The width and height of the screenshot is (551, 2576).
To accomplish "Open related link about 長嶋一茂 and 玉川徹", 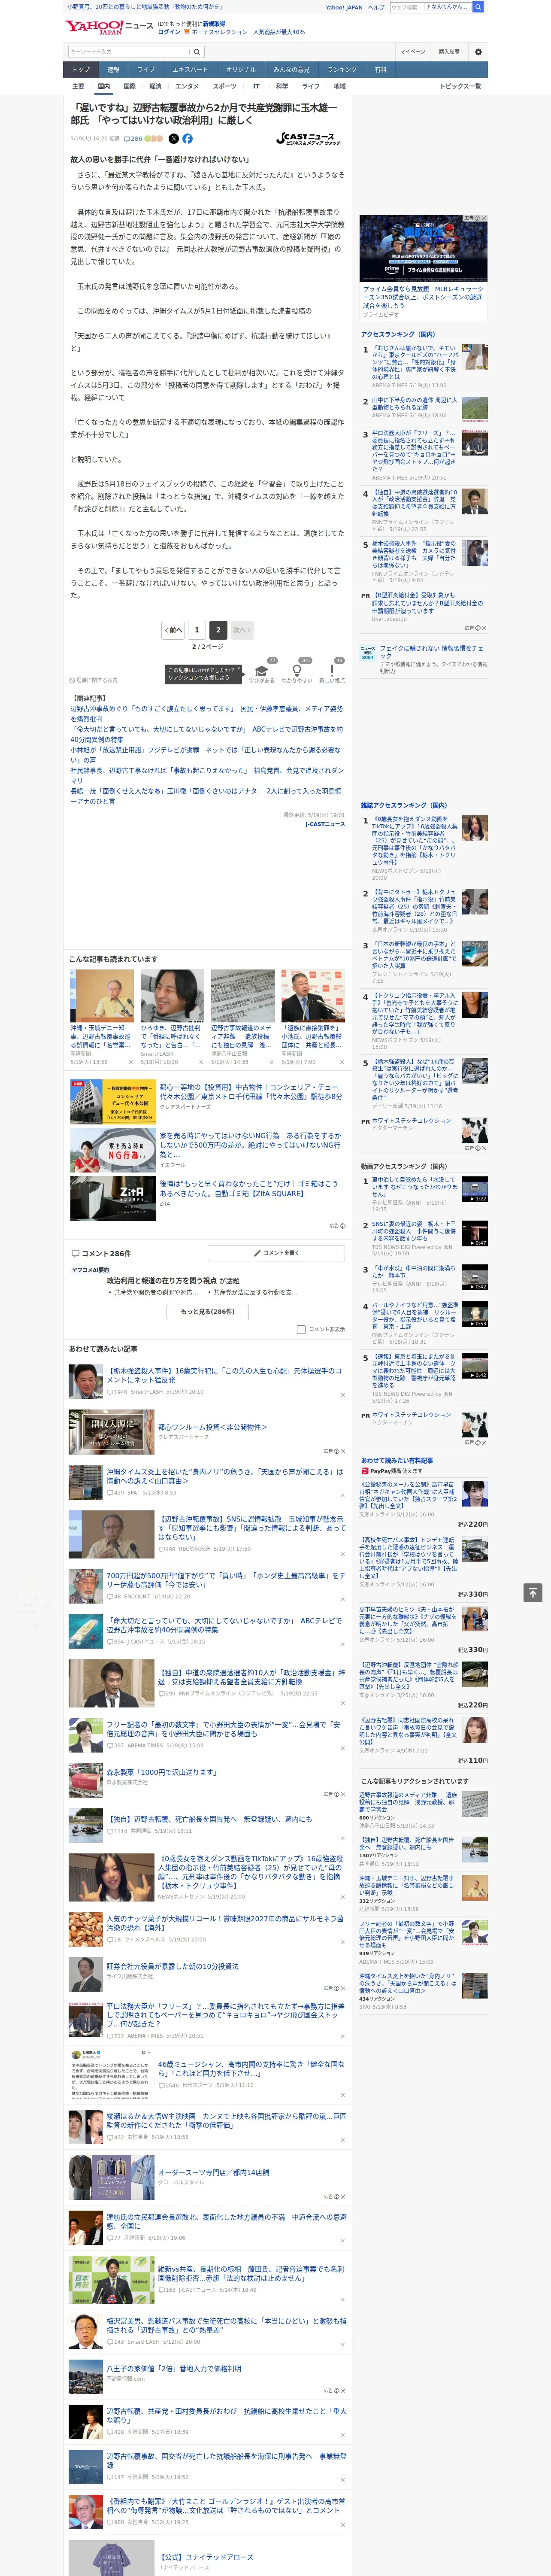I will 205,796.
